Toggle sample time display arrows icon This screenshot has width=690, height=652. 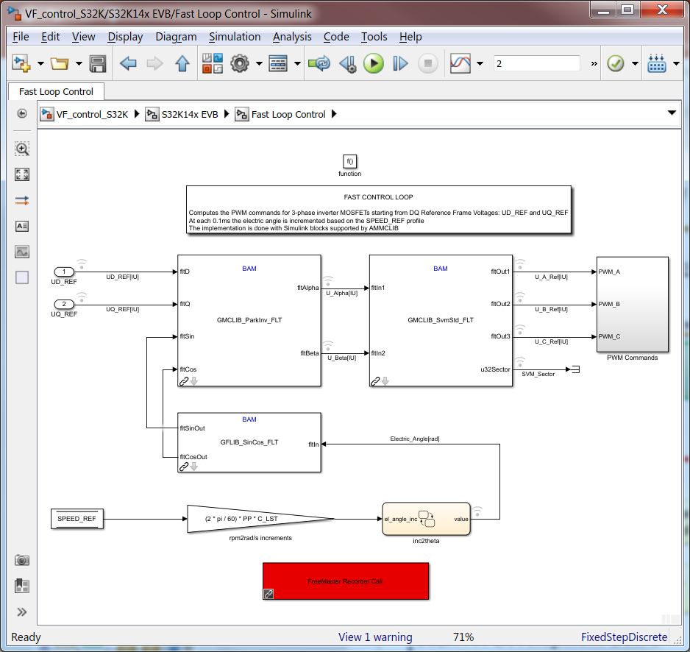coord(22,201)
